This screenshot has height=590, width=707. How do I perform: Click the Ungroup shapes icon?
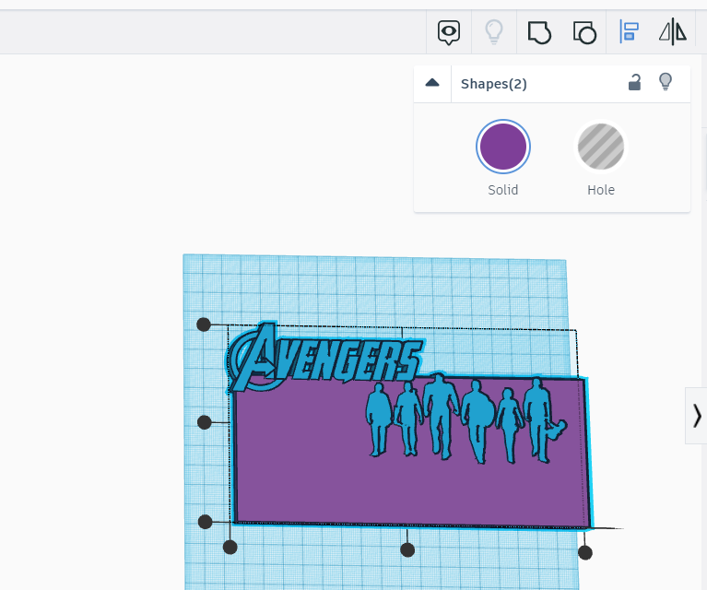[584, 32]
